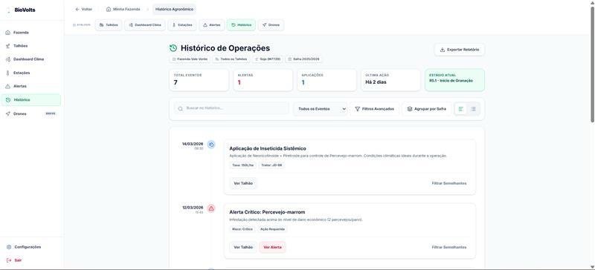595x270 pixels.
Task: Click the Soja crop chip
Action: 268,59
